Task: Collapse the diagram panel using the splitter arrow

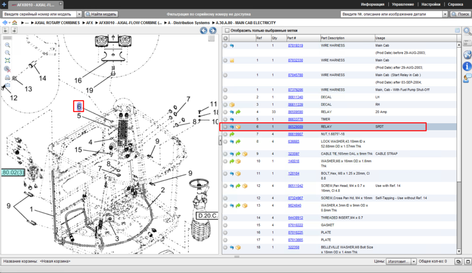Action: click(220, 141)
